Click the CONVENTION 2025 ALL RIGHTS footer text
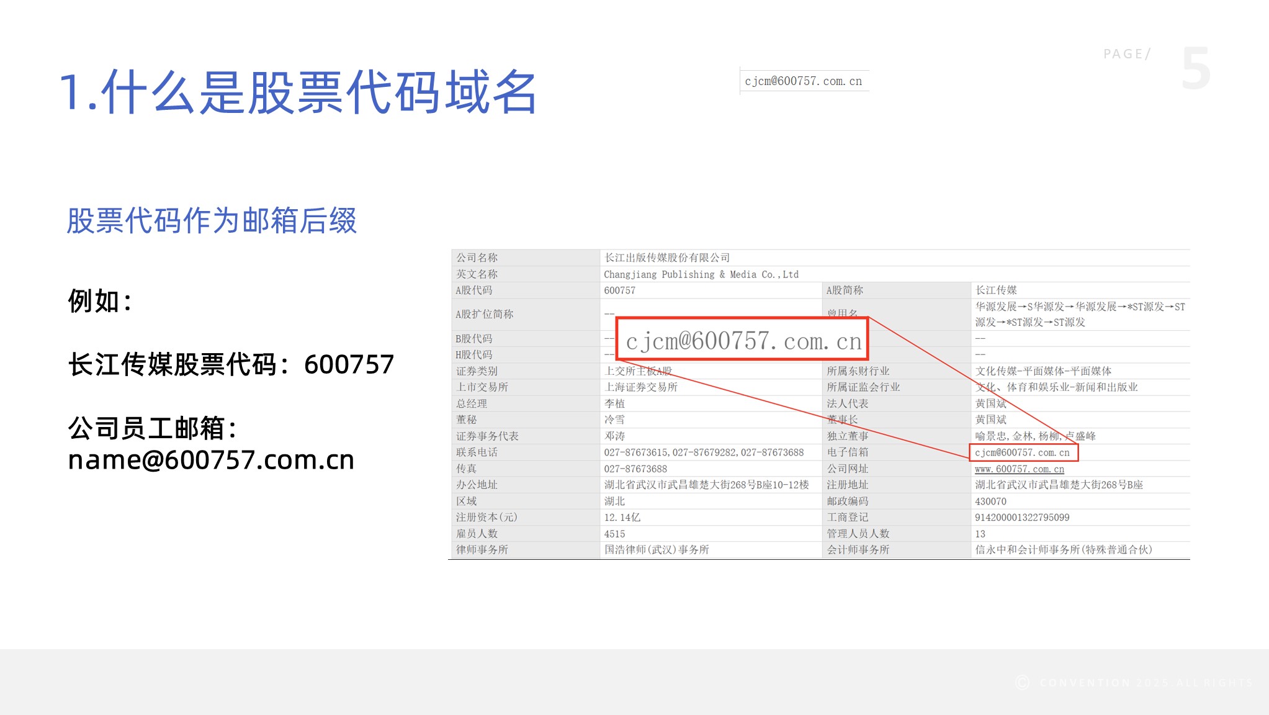Image resolution: width=1269 pixels, height=715 pixels. coord(1146,683)
